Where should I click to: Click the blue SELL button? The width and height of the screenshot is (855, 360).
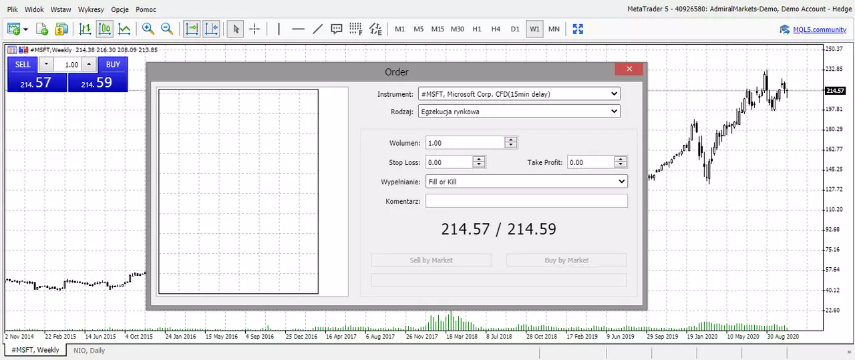click(23, 64)
